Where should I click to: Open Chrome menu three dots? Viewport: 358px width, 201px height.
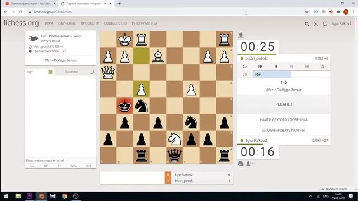tap(353, 12)
